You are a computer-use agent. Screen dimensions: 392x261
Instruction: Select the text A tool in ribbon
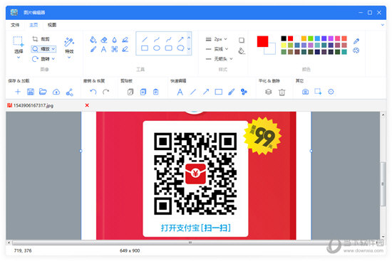click(x=103, y=49)
